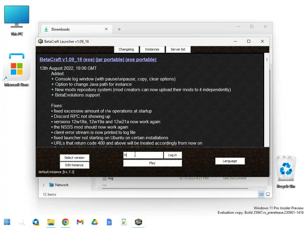Image resolution: width=305 pixels, height=228 pixels.
Task: Open Google Docs from the taskbar
Action: [109, 222]
